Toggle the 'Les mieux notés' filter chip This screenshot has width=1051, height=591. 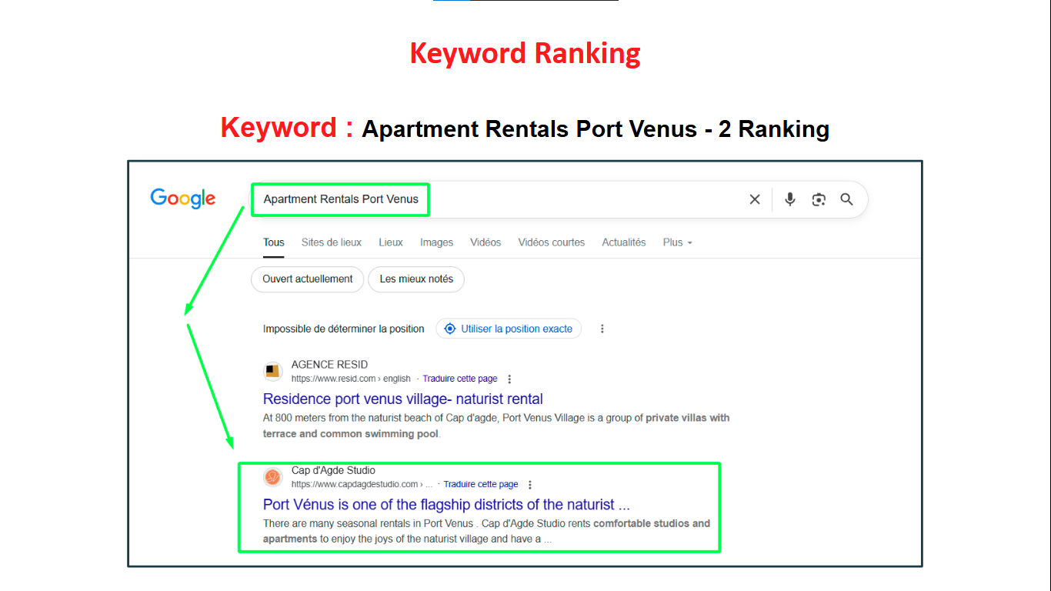pos(416,279)
